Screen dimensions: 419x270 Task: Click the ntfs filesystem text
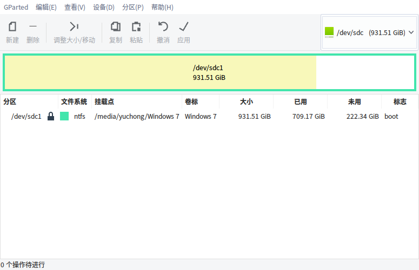click(79, 116)
